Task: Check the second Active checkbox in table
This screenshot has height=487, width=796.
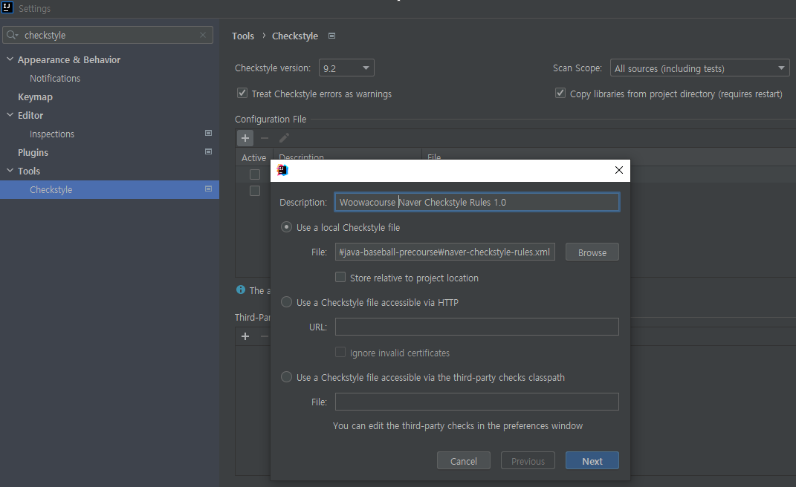Action: pos(255,191)
